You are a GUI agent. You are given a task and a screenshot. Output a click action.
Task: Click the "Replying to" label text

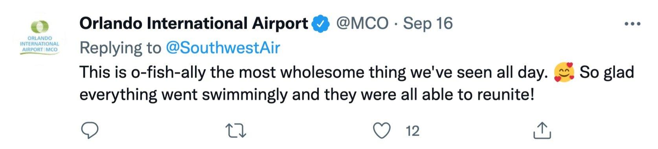tap(120, 48)
